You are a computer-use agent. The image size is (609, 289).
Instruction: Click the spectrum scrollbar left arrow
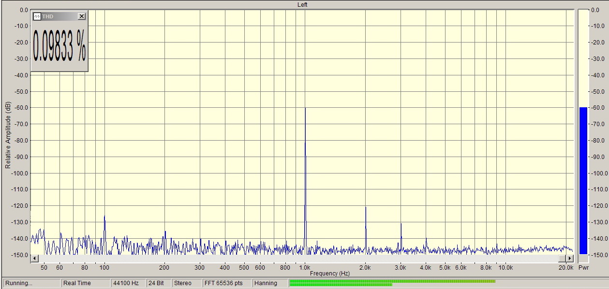pyautogui.click(x=34, y=259)
